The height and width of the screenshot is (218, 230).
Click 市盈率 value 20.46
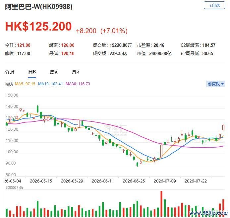[159, 45]
